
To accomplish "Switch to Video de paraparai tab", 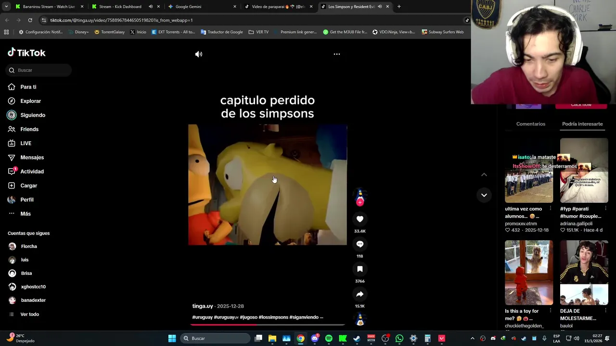I will pyautogui.click(x=278, y=7).
